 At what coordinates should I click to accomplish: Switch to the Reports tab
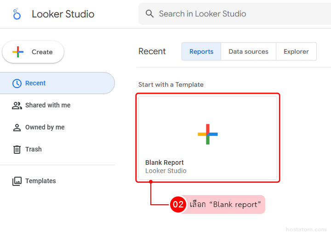[201, 51]
